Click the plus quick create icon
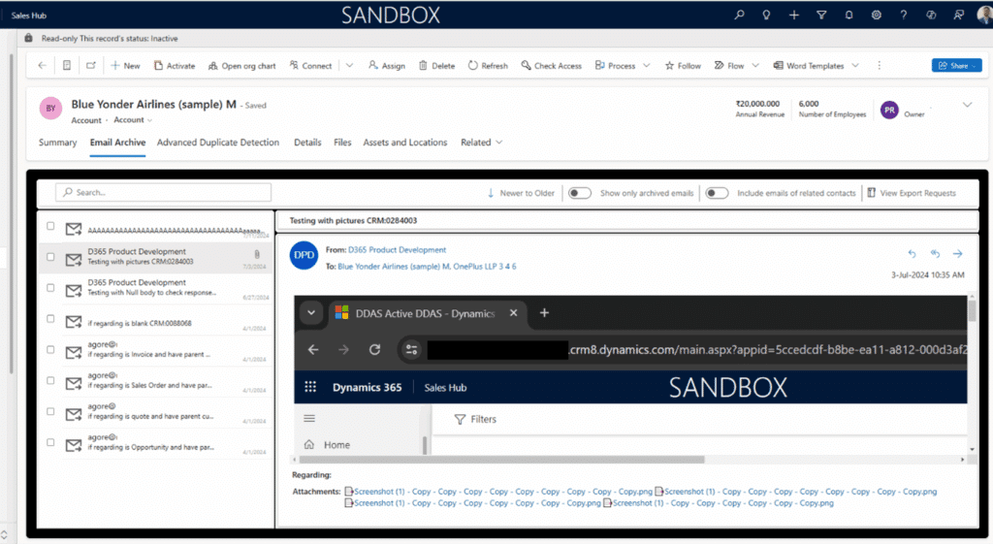 click(793, 15)
